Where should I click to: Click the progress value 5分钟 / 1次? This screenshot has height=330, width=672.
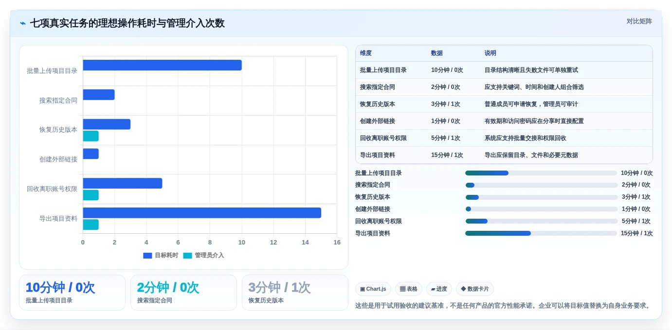pos(636,221)
